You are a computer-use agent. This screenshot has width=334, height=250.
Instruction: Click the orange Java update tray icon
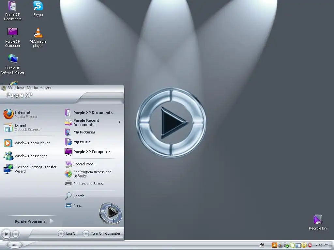point(275,245)
